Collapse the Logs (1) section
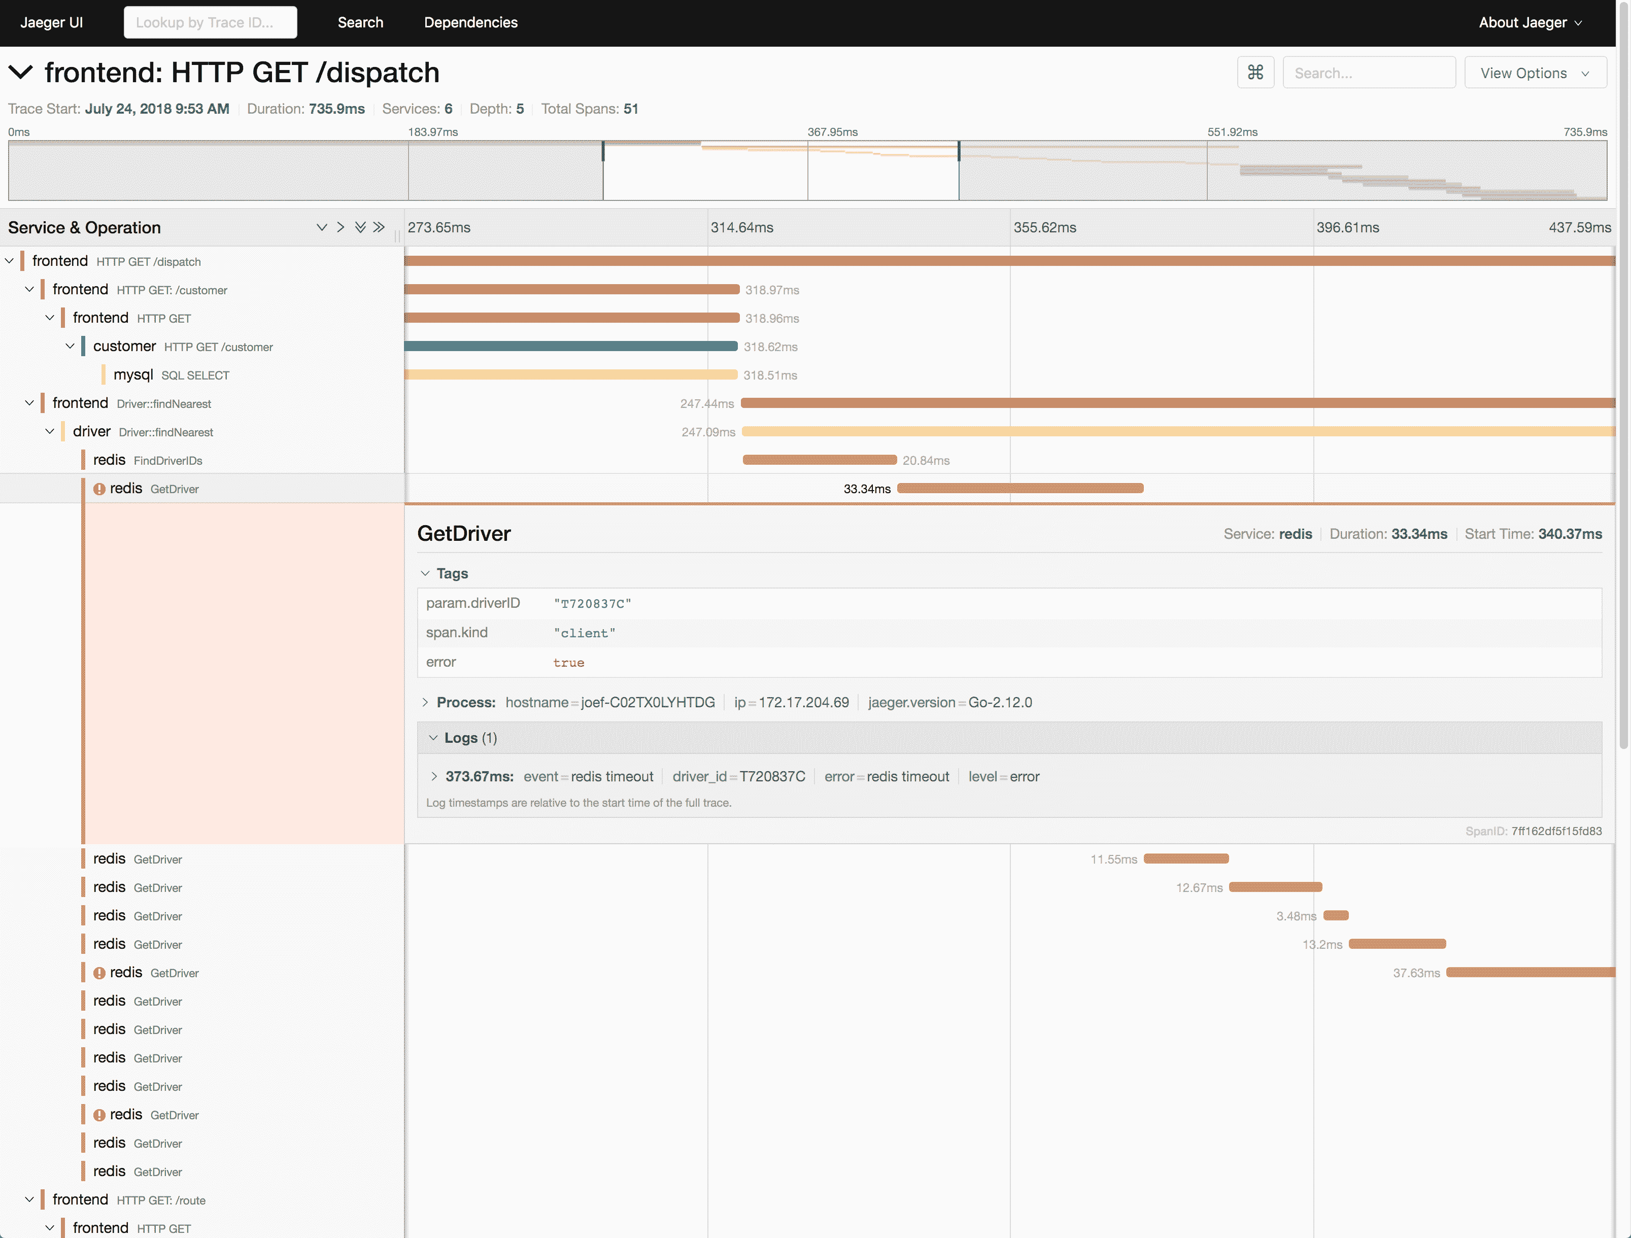 [x=463, y=738]
